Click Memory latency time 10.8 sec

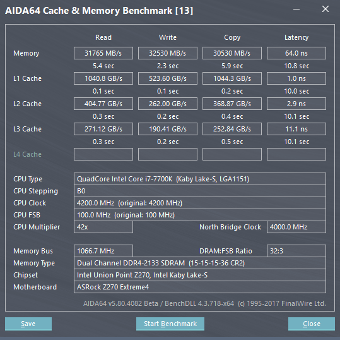(296, 66)
